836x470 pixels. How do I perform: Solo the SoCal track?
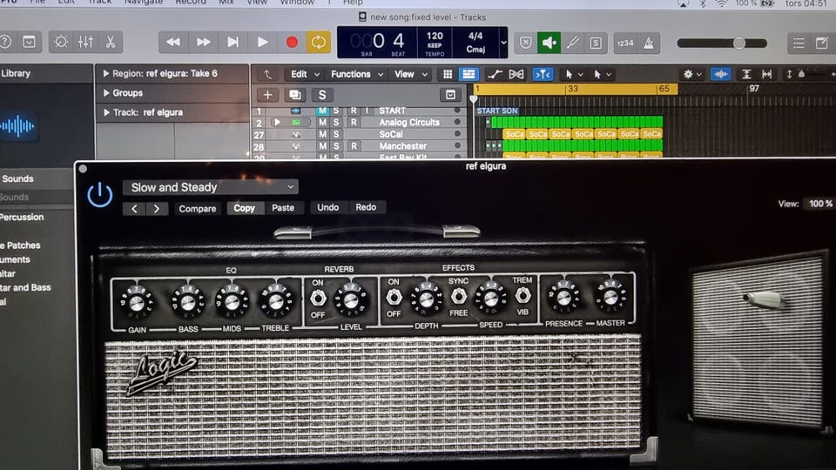[337, 135]
